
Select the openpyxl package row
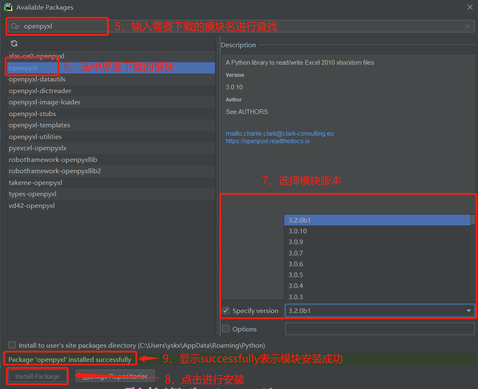(111, 68)
